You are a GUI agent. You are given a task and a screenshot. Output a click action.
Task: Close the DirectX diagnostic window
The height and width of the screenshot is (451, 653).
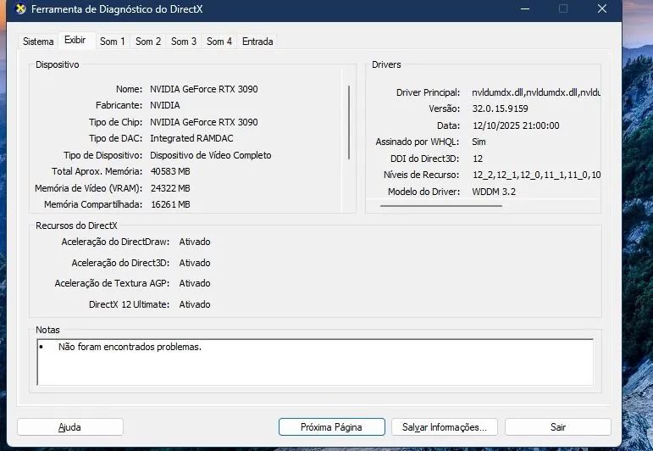[602, 9]
